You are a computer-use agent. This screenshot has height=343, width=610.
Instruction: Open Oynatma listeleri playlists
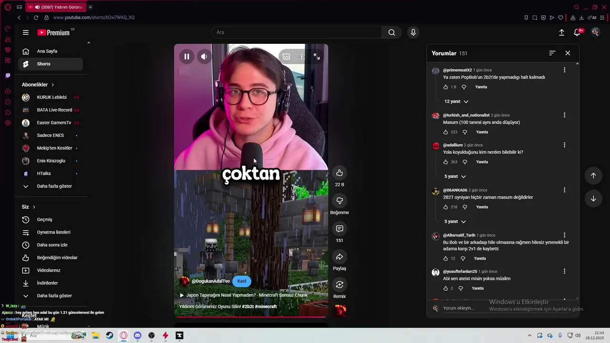(x=51, y=232)
